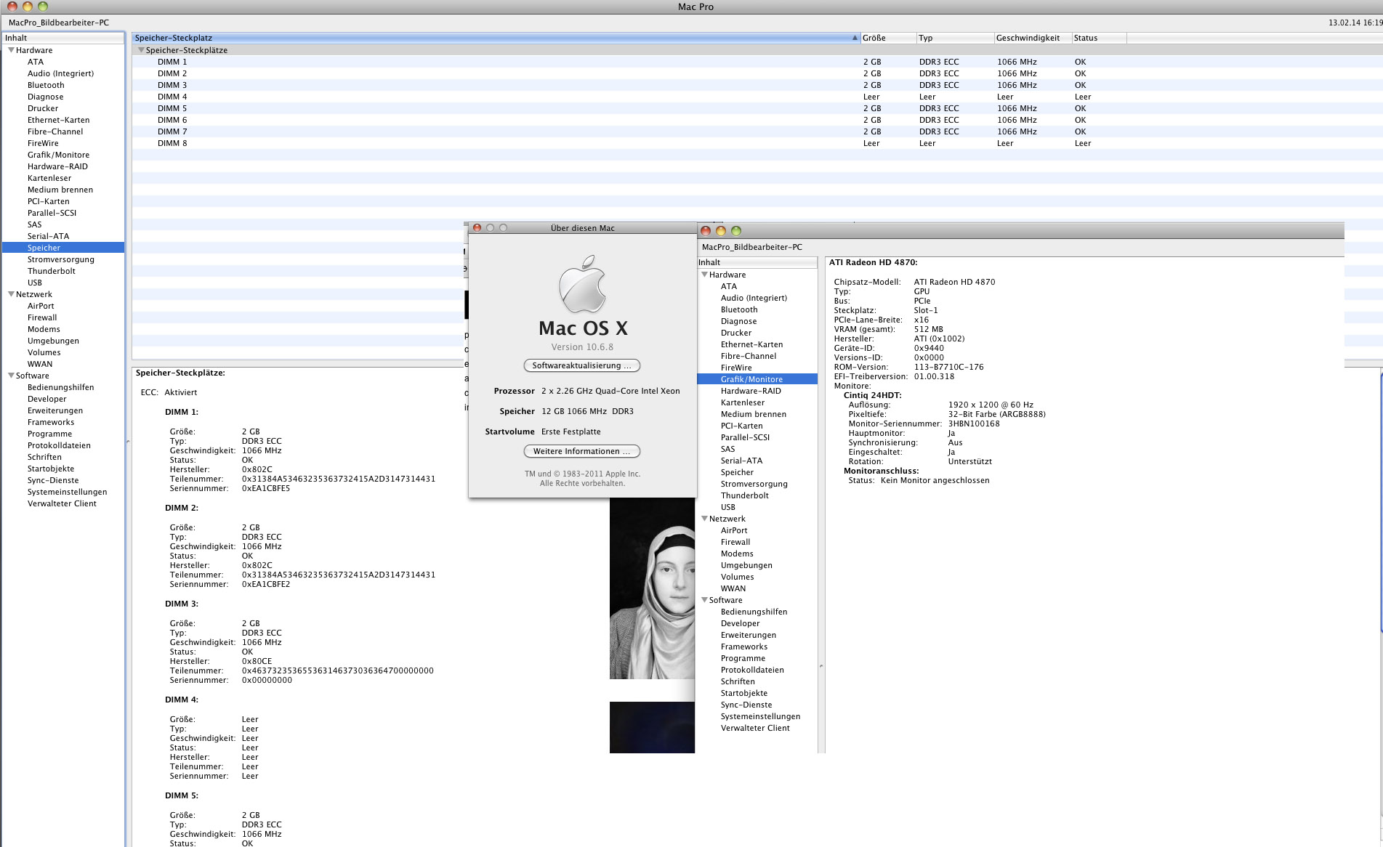Select the empty DIMM 4 row in the table
Screen dimensions: 1383x847
pyautogui.click(x=757, y=97)
